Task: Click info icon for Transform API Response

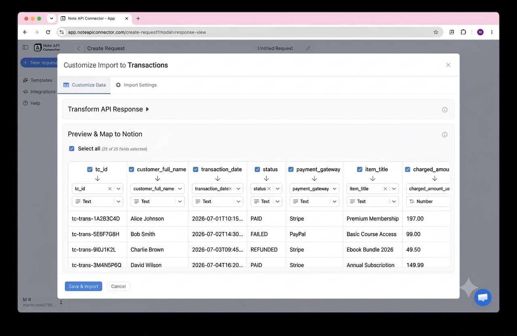Action: (445, 110)
